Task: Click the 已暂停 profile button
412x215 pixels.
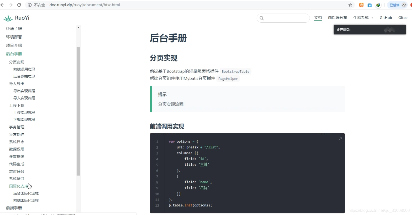Action: 397,5
